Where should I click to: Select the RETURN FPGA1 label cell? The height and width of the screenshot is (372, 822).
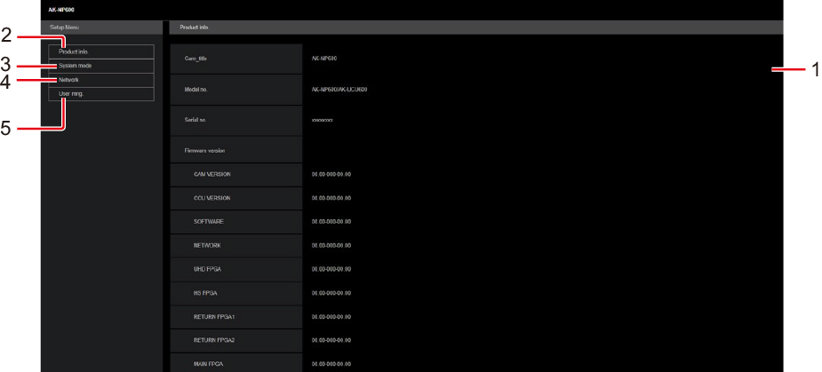tap(236, 317)
